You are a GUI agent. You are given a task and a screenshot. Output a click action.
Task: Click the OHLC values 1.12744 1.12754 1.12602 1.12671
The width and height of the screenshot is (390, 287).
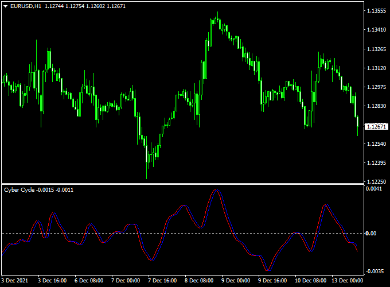pyautogui.click(x=85, y=6)
